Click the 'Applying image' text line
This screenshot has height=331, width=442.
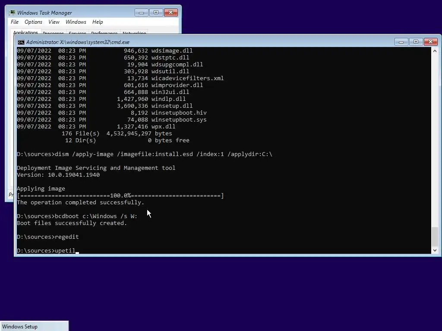tap(41, 189)
